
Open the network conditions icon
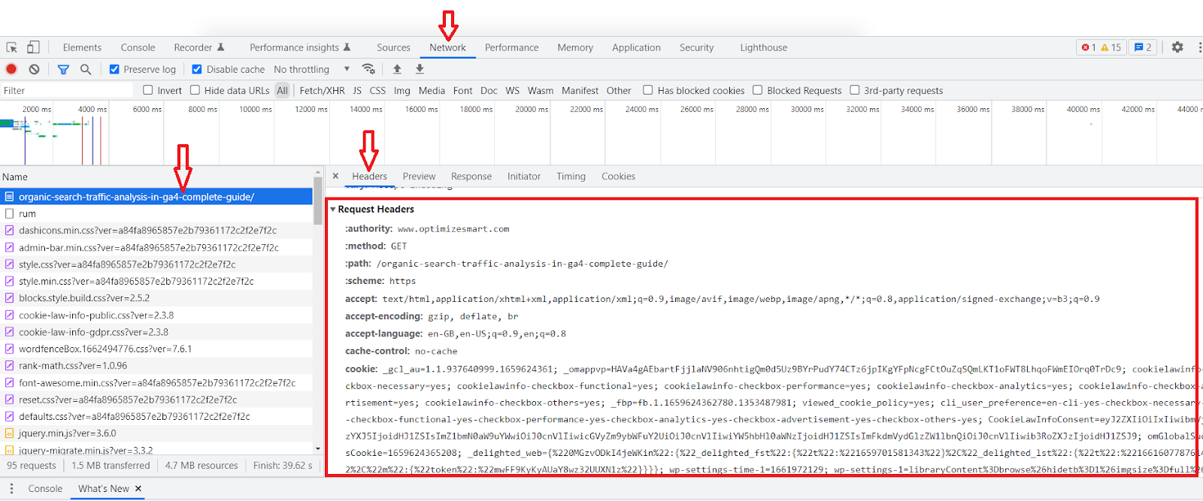point(368,69)
